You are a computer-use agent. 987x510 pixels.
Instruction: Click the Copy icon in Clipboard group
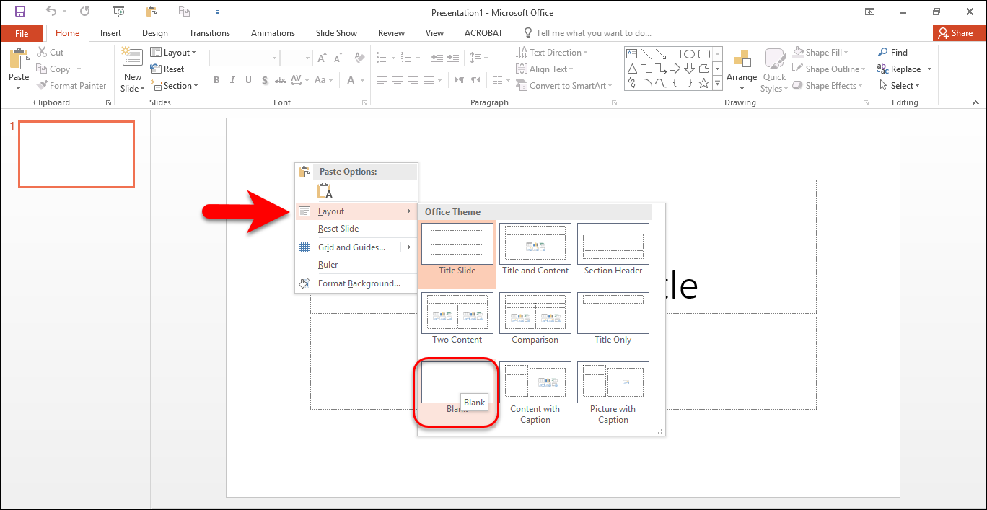[41, 69]
